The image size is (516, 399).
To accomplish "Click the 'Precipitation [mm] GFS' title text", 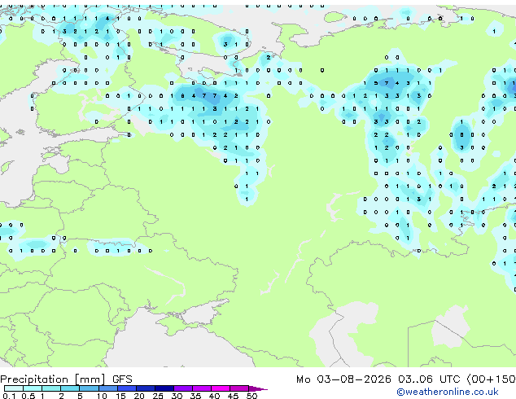I will pyautogui.click(x=67, y=379).
